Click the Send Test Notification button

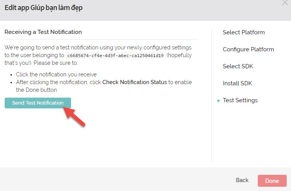pyautogui.click(x=38, y=103)
